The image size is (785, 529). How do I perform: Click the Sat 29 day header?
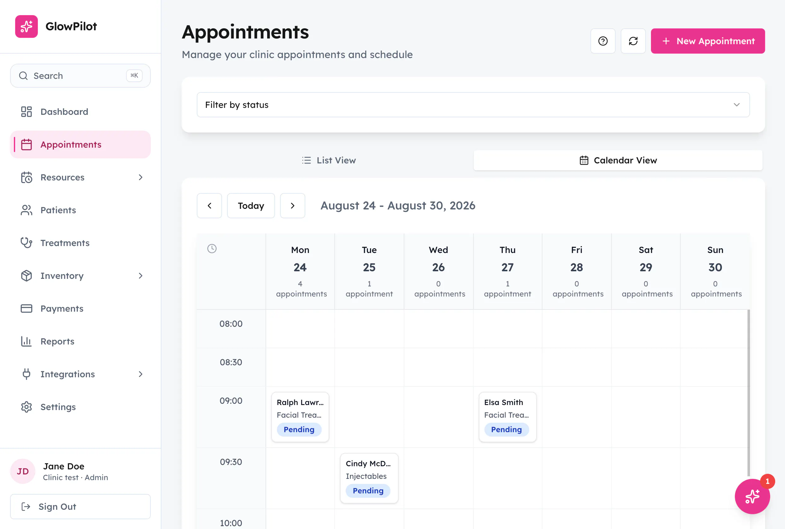click(646, 271)
